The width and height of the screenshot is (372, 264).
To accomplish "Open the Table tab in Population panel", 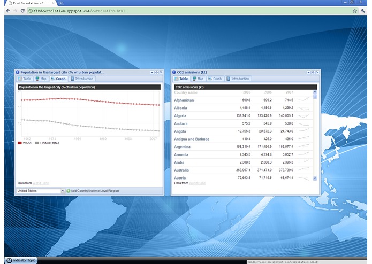I will click(x=25, y=79).
